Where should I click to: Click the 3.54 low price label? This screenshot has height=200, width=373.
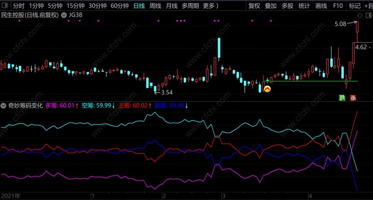coord(167,92)
